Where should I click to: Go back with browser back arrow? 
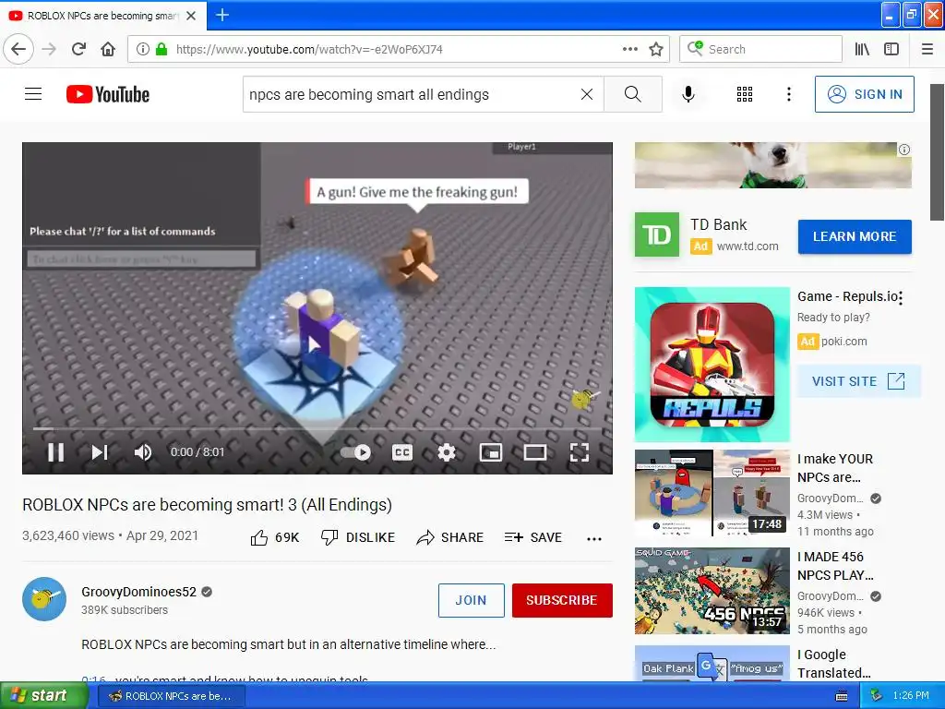click(18, 50)
